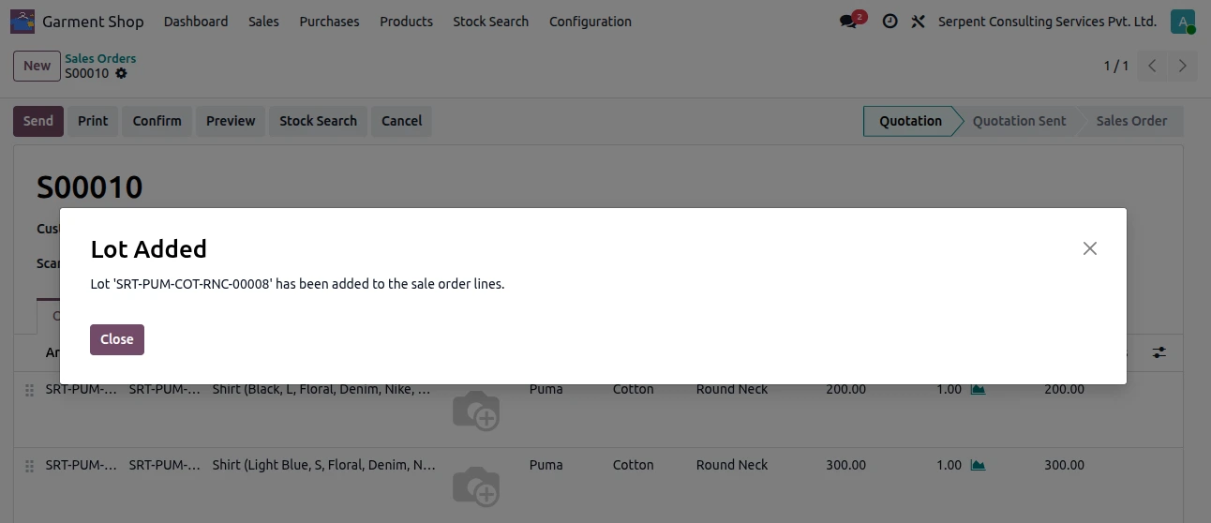Add image to Black shirt line camera icon
The image size is (1211, 523).
[476, 410]
